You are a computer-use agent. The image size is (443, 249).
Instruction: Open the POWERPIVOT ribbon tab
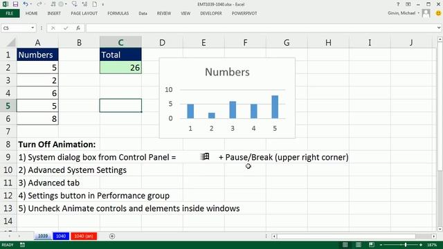(x=244, y=13)
